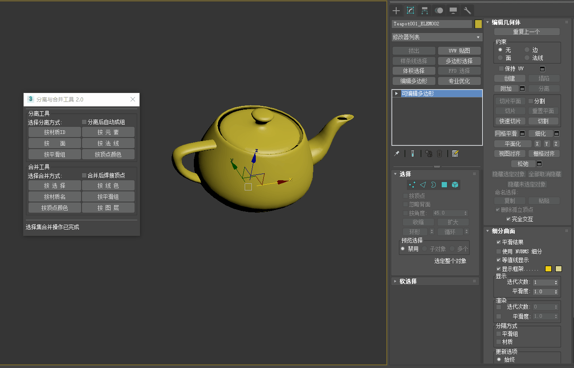Select Polygon sub-object level icon
Screen dimensions: 574x368
(x=444, y=185)
